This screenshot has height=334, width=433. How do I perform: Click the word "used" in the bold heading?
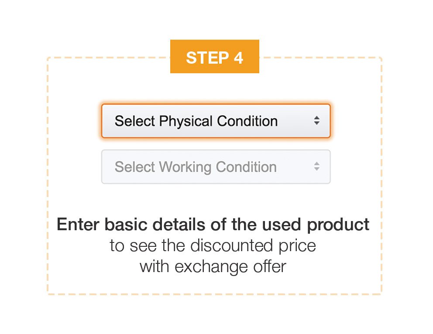point(283,225)
